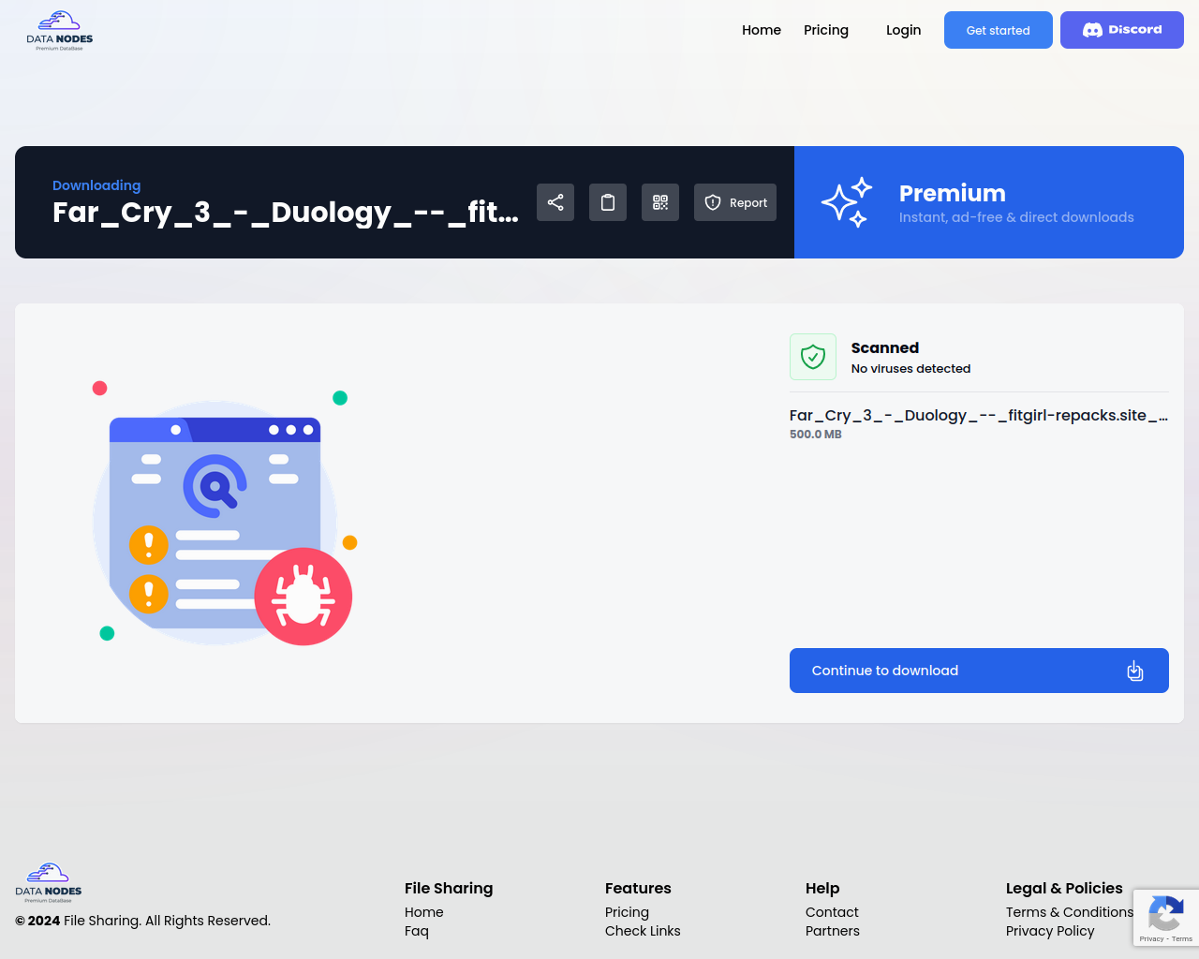1199x959 pixels.
Task: Click the reCAPTCHA badge
Action: coord(1166,918)
